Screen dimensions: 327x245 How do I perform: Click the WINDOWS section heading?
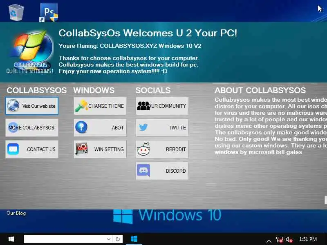[x=94, y=90]
